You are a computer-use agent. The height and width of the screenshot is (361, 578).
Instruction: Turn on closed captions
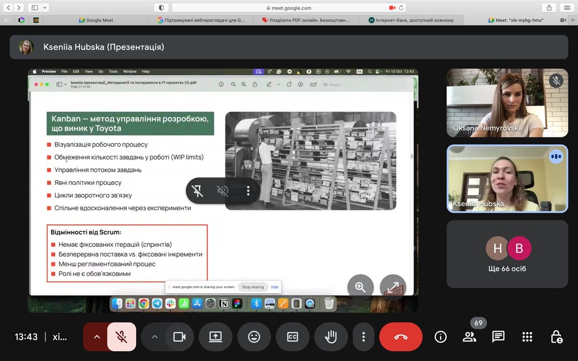[x=292, y=337]
